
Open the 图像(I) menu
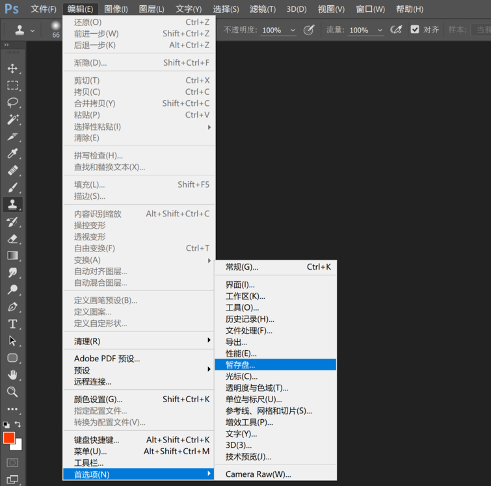pos(116,9)
